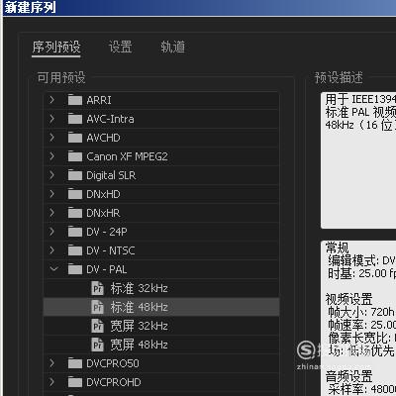Click the Pr icon for 宽屏 48kHz
Screen dimensions: 396x396
coord(97,345)
